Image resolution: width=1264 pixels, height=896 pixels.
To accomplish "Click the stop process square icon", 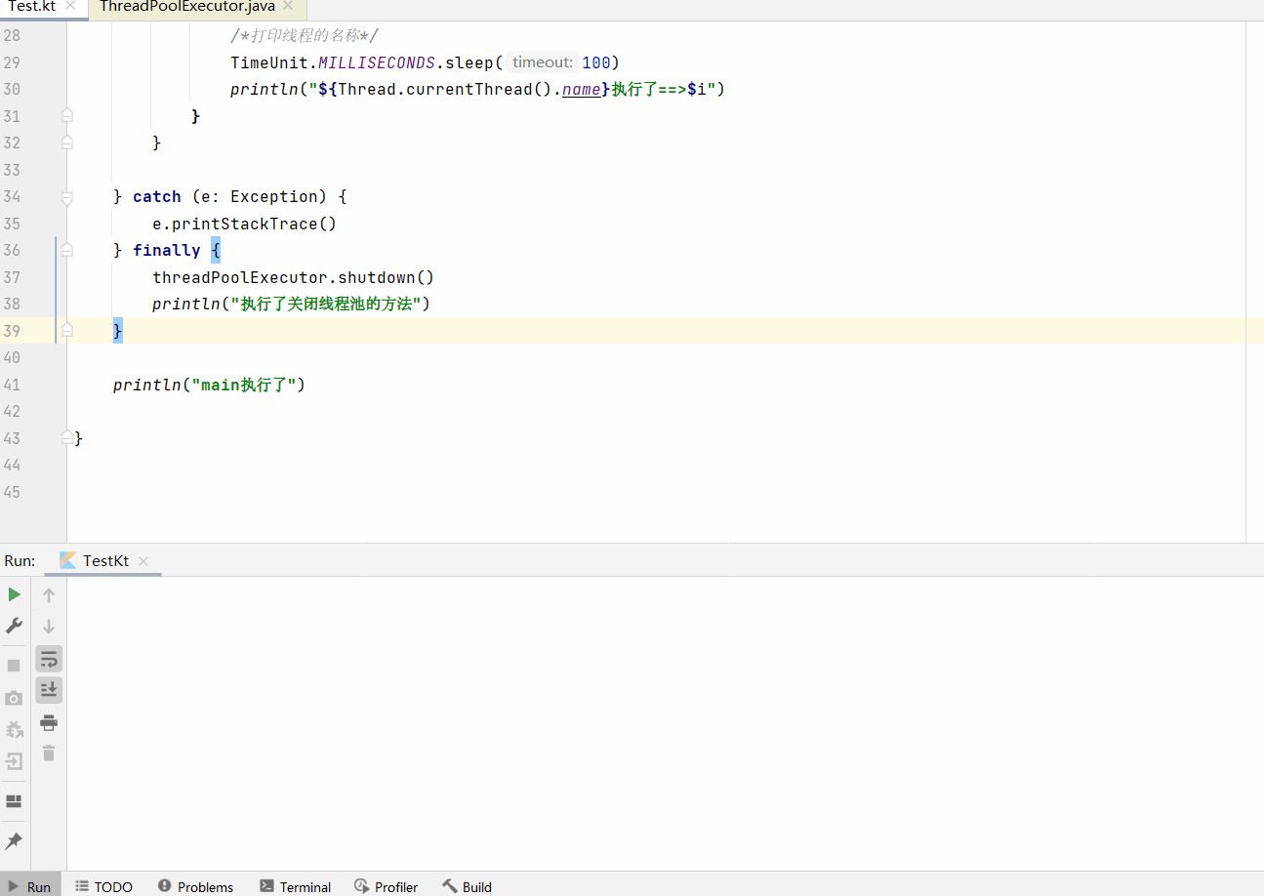I will 14,666.
